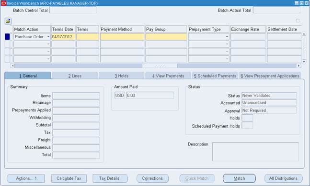Click the Tax summary field
Image resolution: width=310 pixels, height=186 pixels.
pos(76,133)
